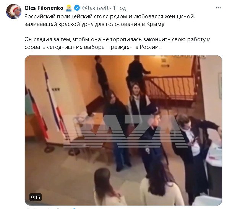
Task: Click the second paragraph about выборы президента России
Action: (117, 43)
